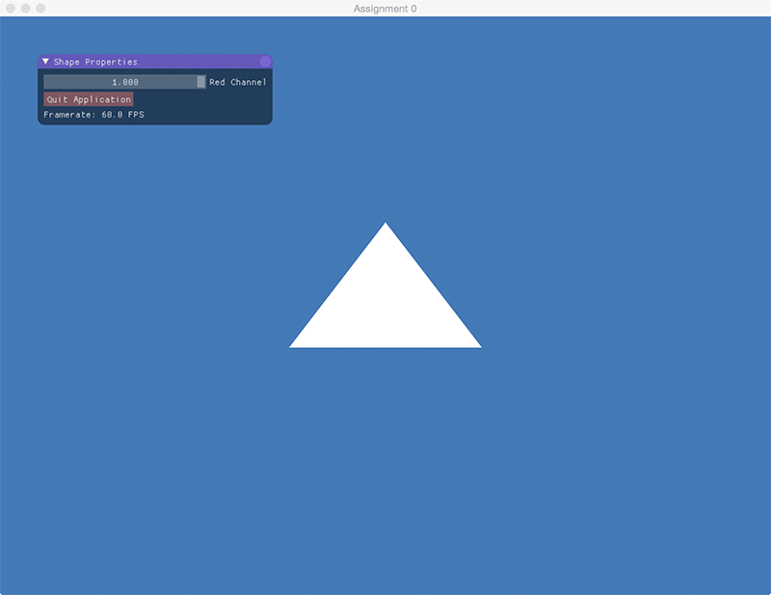Click the Assignment 0 window title
The image size is (771, 595).
coord(385,9)
